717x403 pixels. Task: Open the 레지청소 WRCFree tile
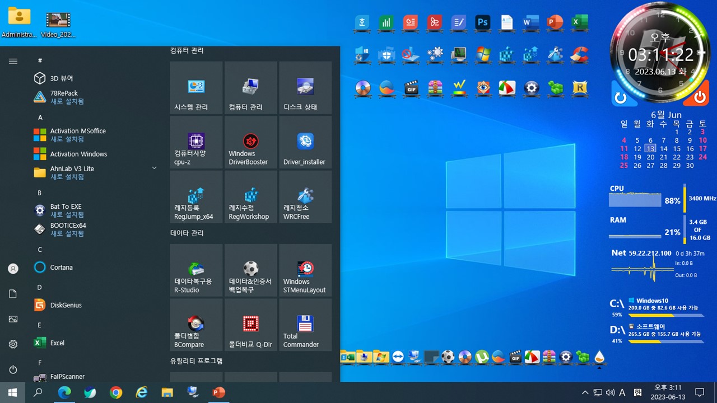coord(305,197)
